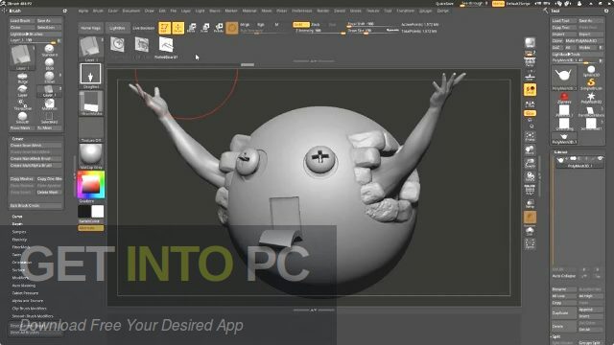This screenshot has width=614, height=345.
Task: Expand the Tablet Pressure section
Action: point(25,293)
